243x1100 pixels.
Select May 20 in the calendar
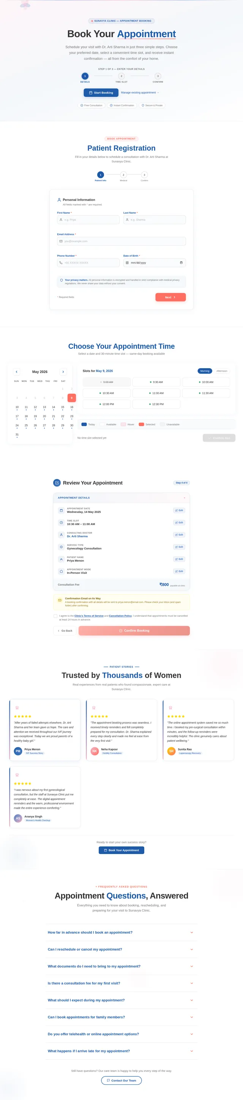(44, 416)
